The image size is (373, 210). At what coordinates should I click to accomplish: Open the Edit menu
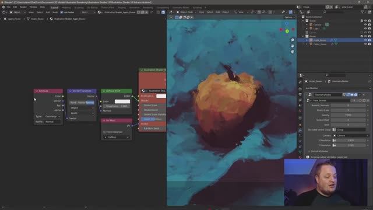pyautogui.click(x=15, y=7)
